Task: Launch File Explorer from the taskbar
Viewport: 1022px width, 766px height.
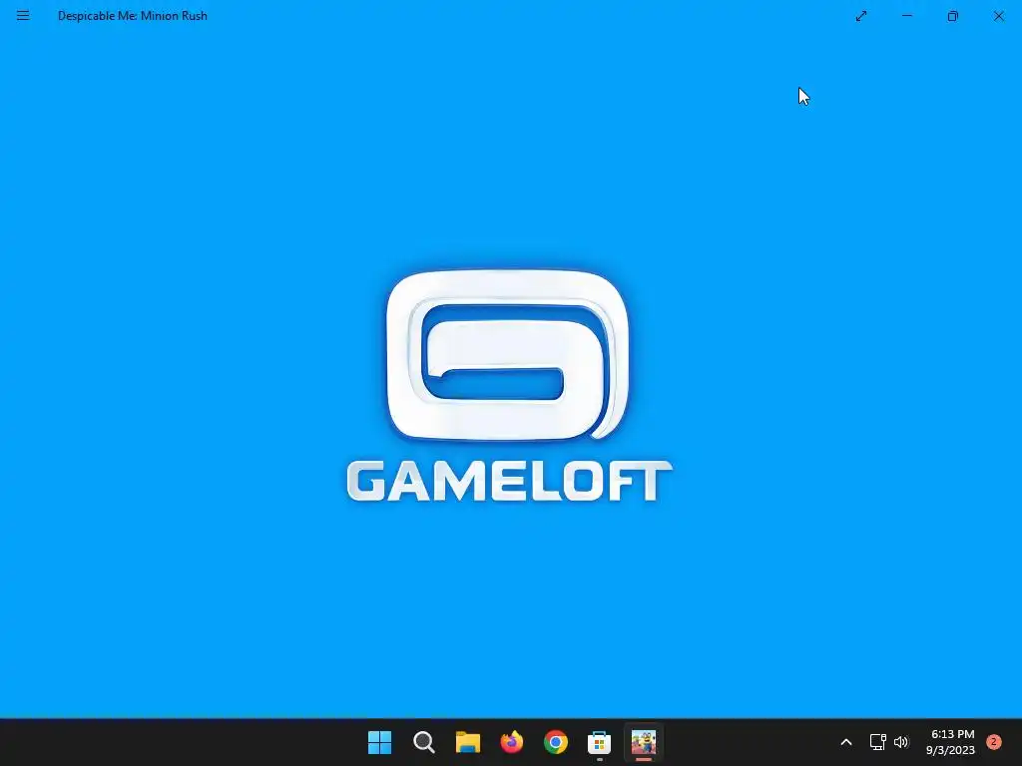Action: coord(467,742)
